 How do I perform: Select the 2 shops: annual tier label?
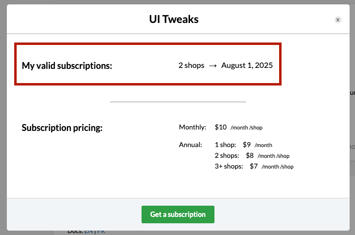coord(227,155)
